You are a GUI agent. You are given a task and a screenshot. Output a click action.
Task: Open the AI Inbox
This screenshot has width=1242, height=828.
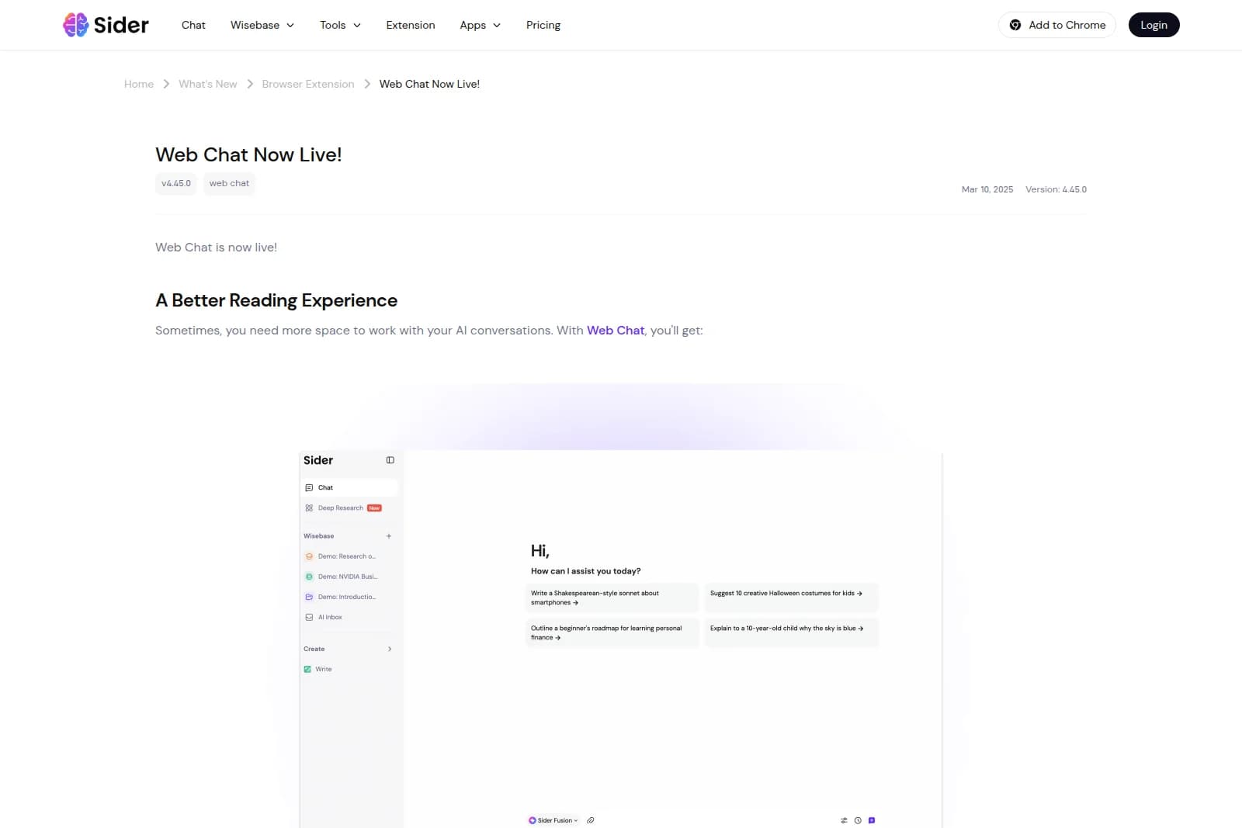pos(329,617)
